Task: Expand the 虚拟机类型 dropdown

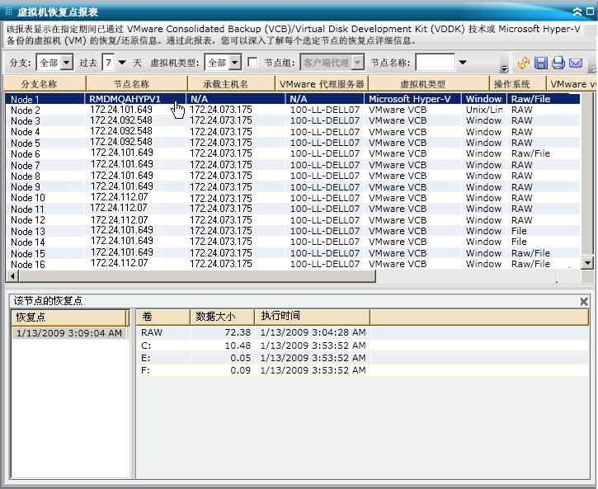Action: (x=234, y=63)
